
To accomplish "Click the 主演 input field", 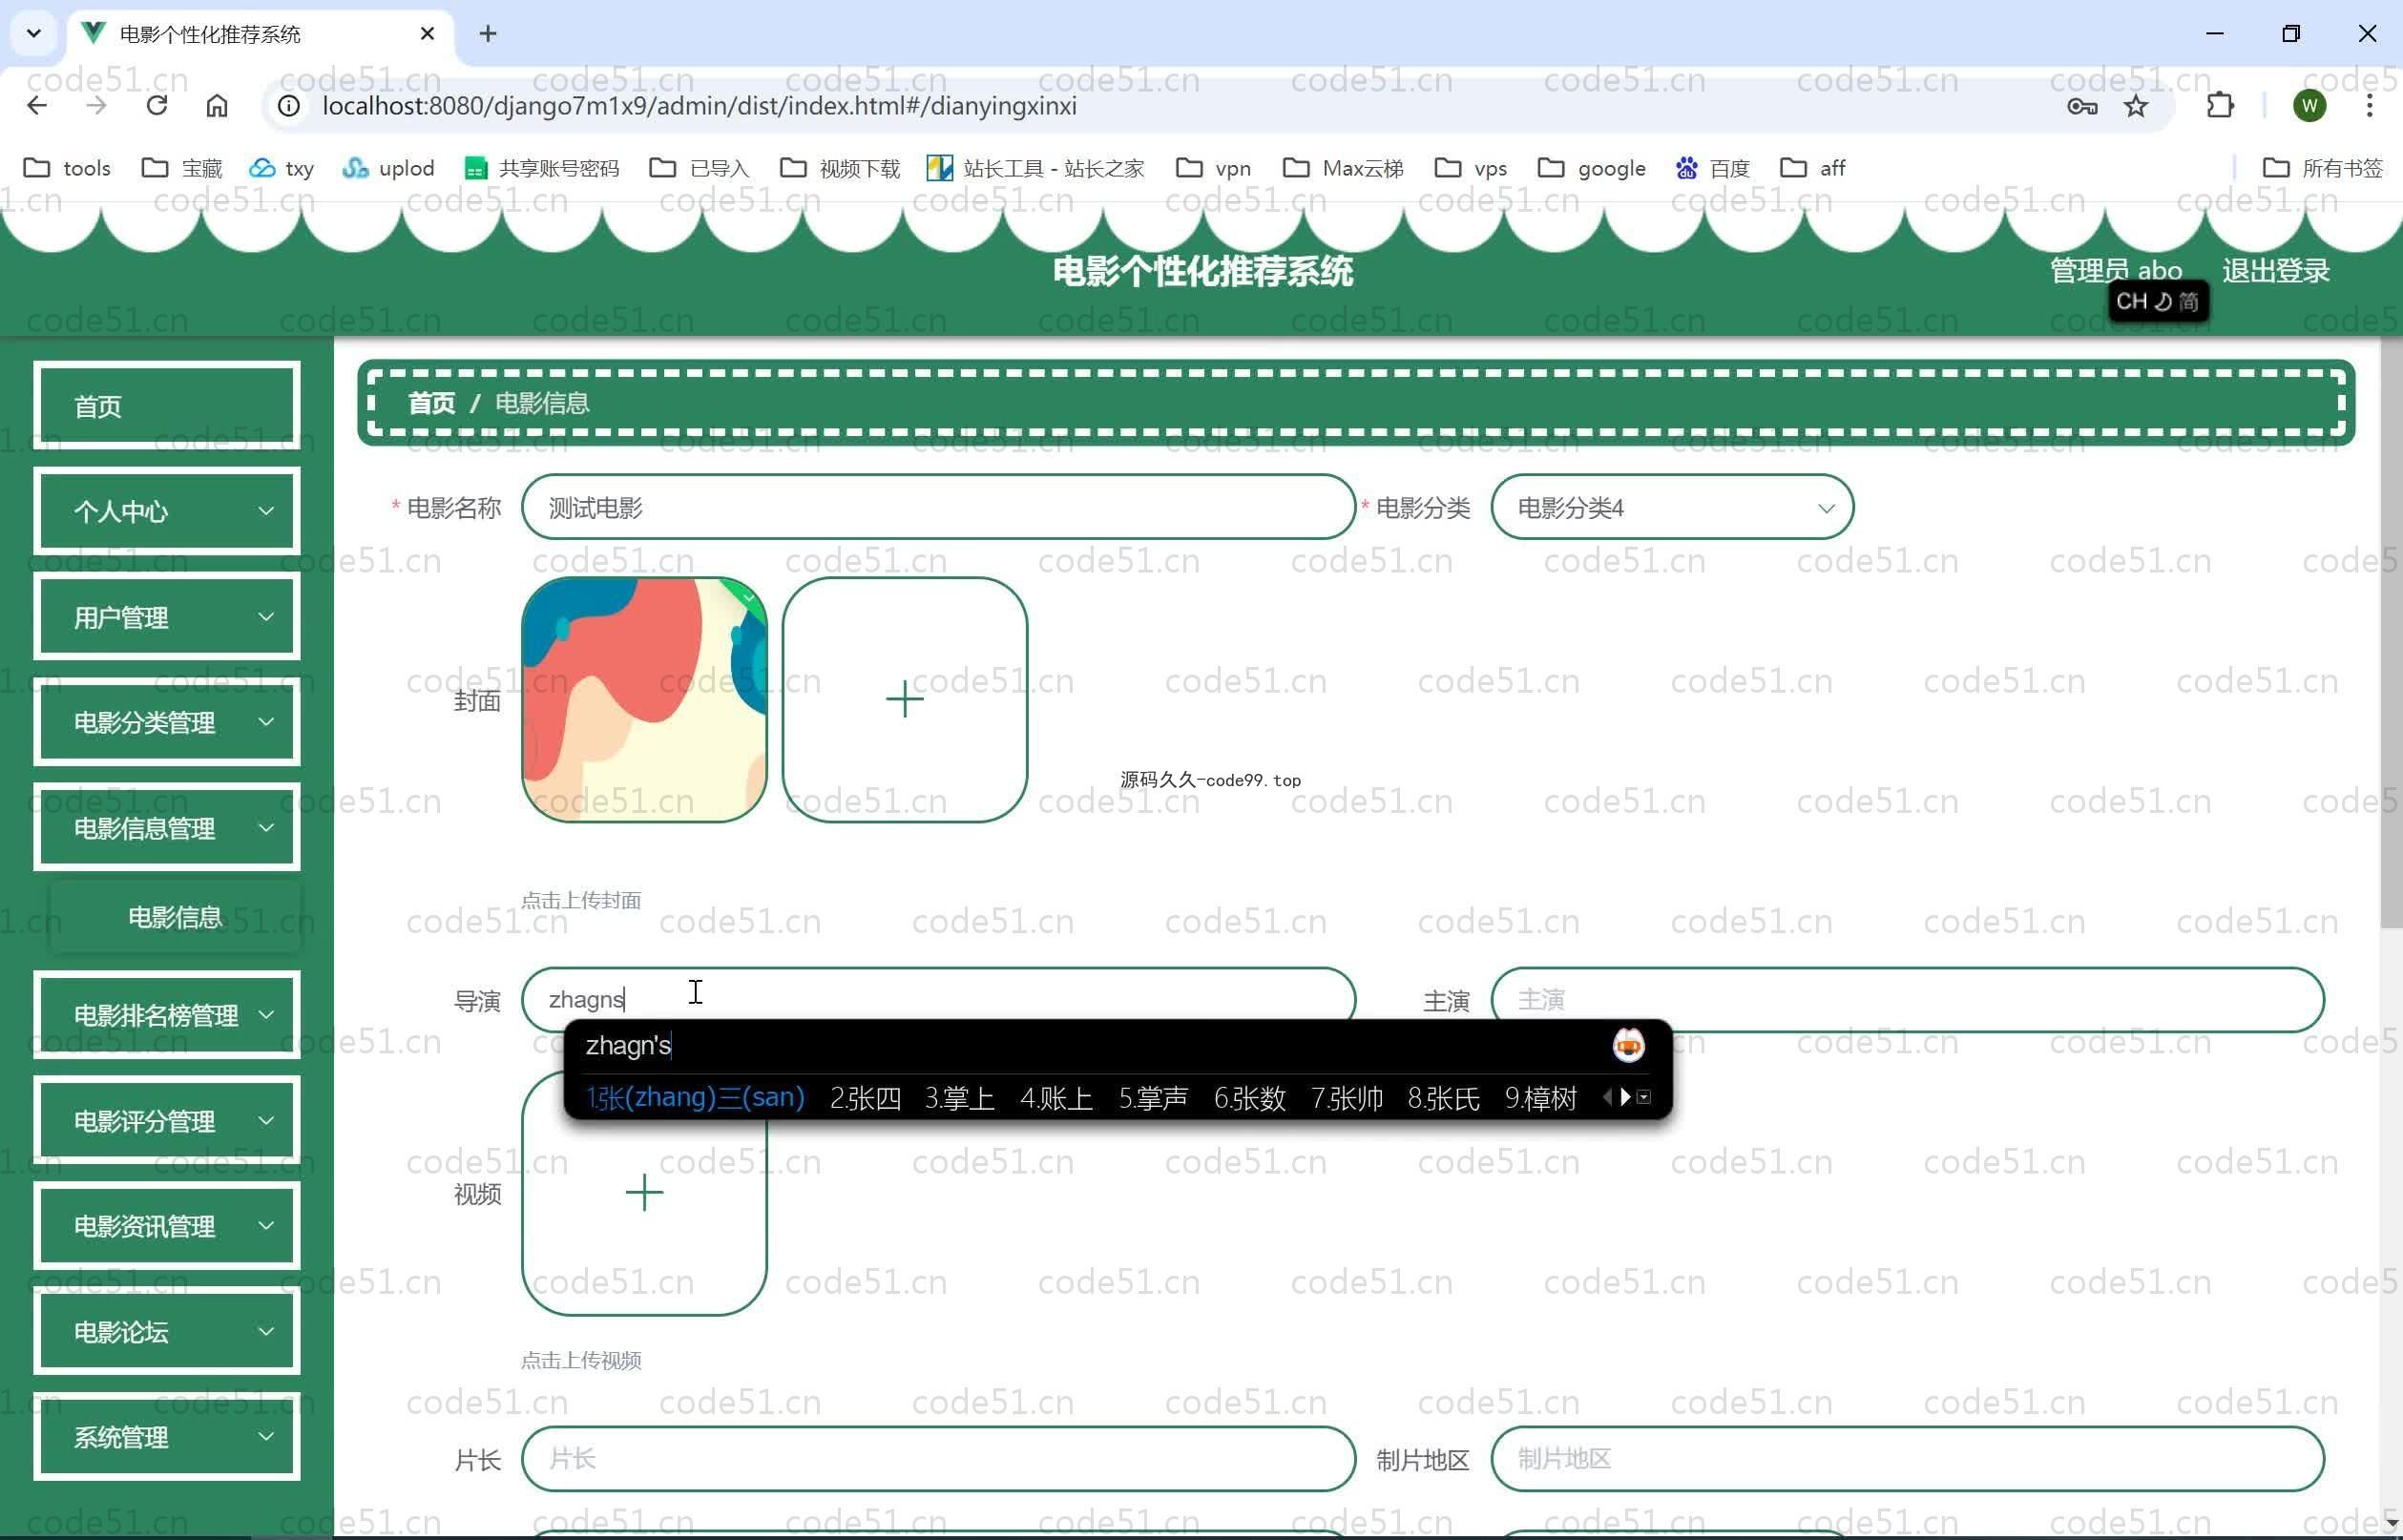I will point(1907,999).
